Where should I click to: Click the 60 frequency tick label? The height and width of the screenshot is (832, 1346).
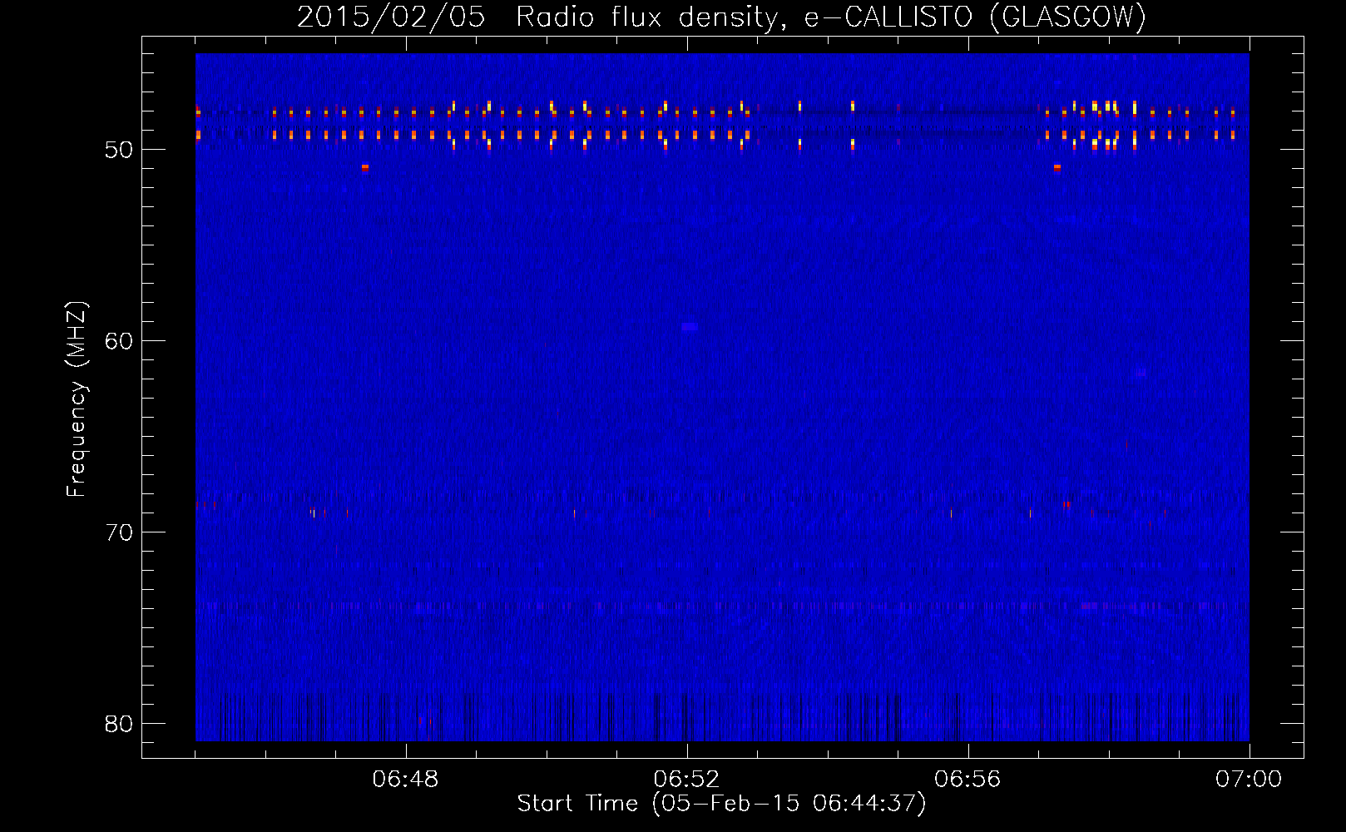[x=119, y=341]
